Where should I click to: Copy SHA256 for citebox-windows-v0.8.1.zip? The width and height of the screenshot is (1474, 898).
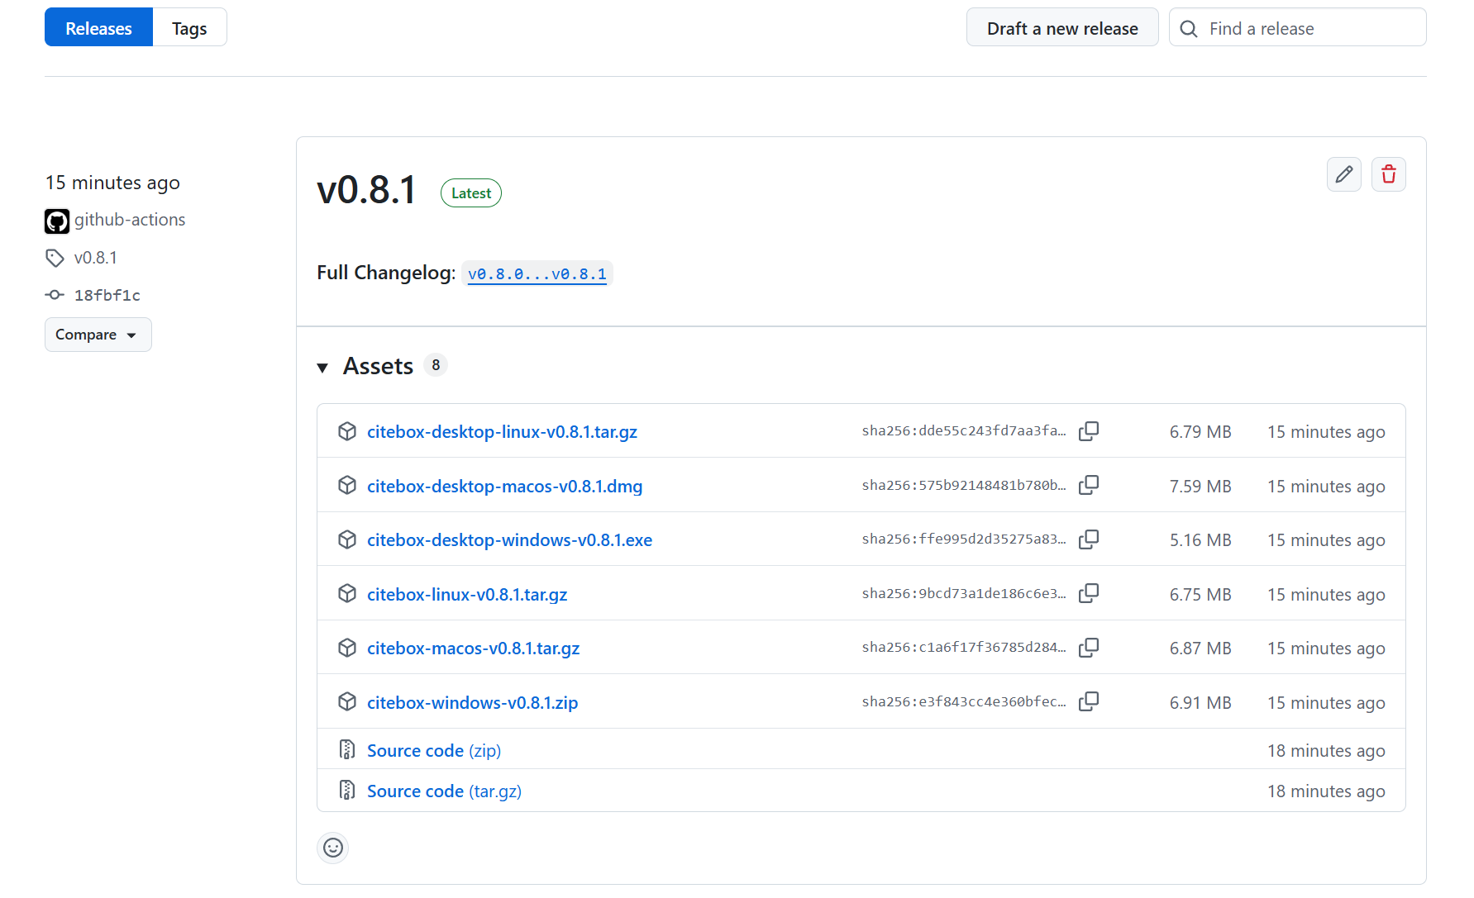pos(1089,701)
